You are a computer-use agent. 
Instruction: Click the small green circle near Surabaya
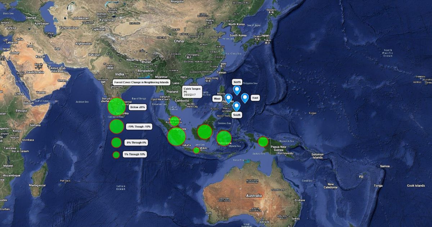pos(196,150)
